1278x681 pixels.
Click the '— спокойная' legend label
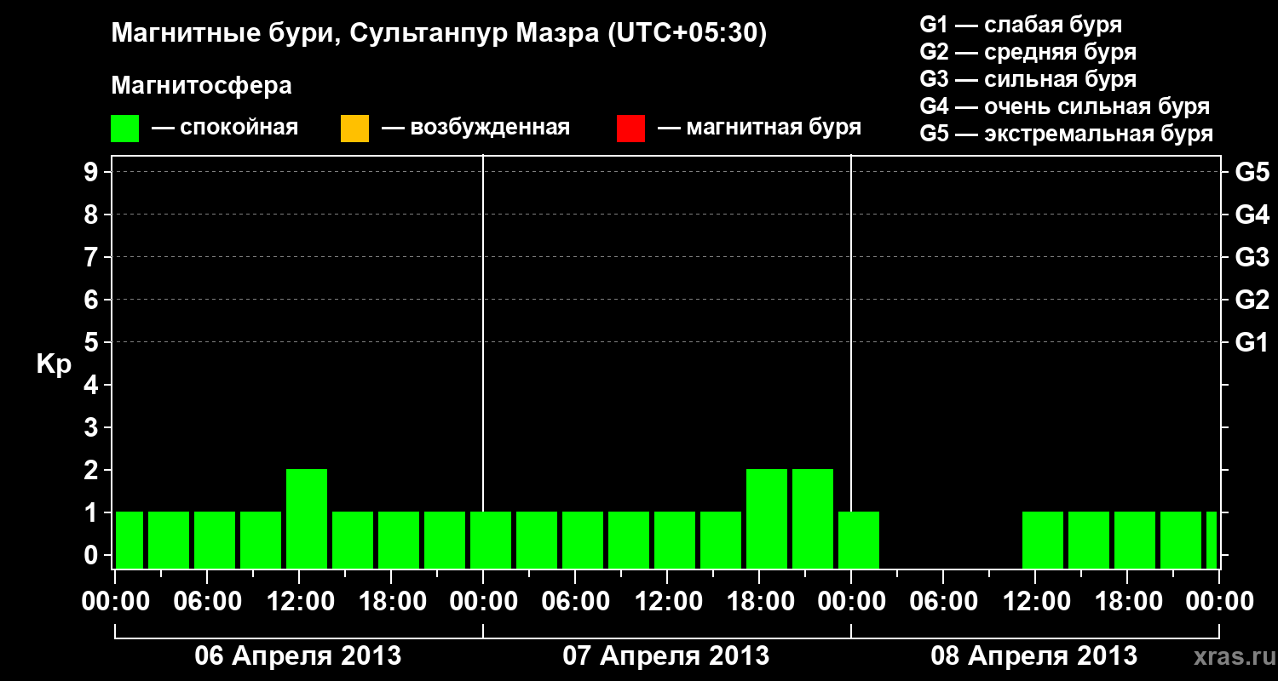point(225,128)
